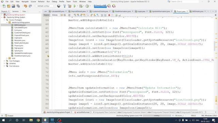218x123 pixels.
Task: Click the Undo arrow icon
Action: [25, 6]
